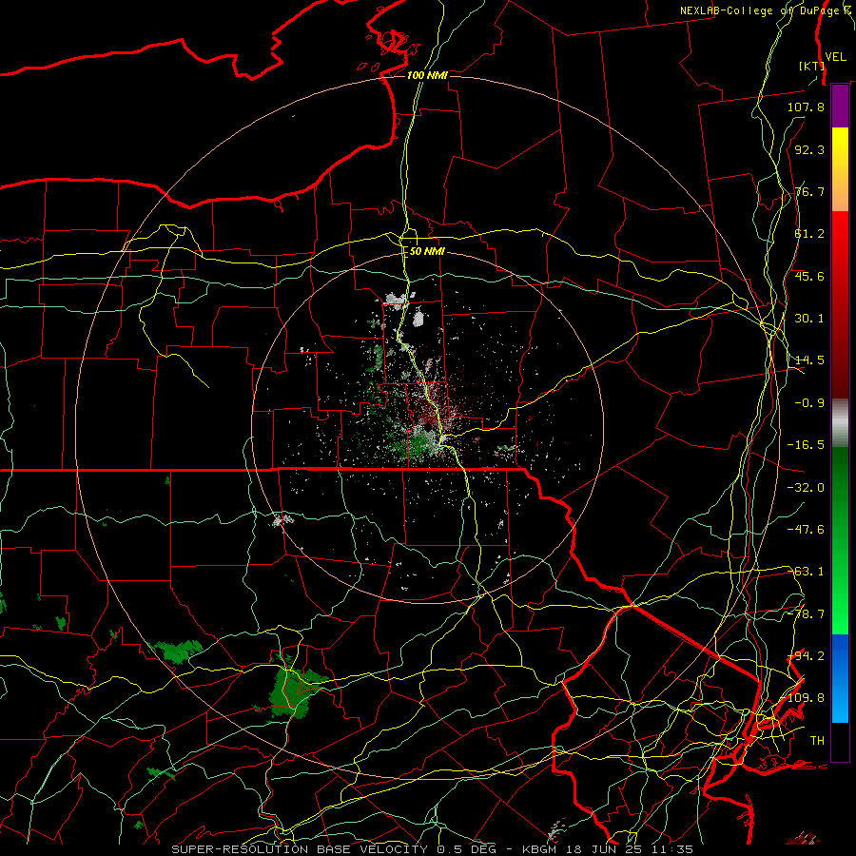Image resolution: width=856 pixels, height=856 pixels.
Task: Click the 100 NMI range ring label
Action: pos(427,75)
